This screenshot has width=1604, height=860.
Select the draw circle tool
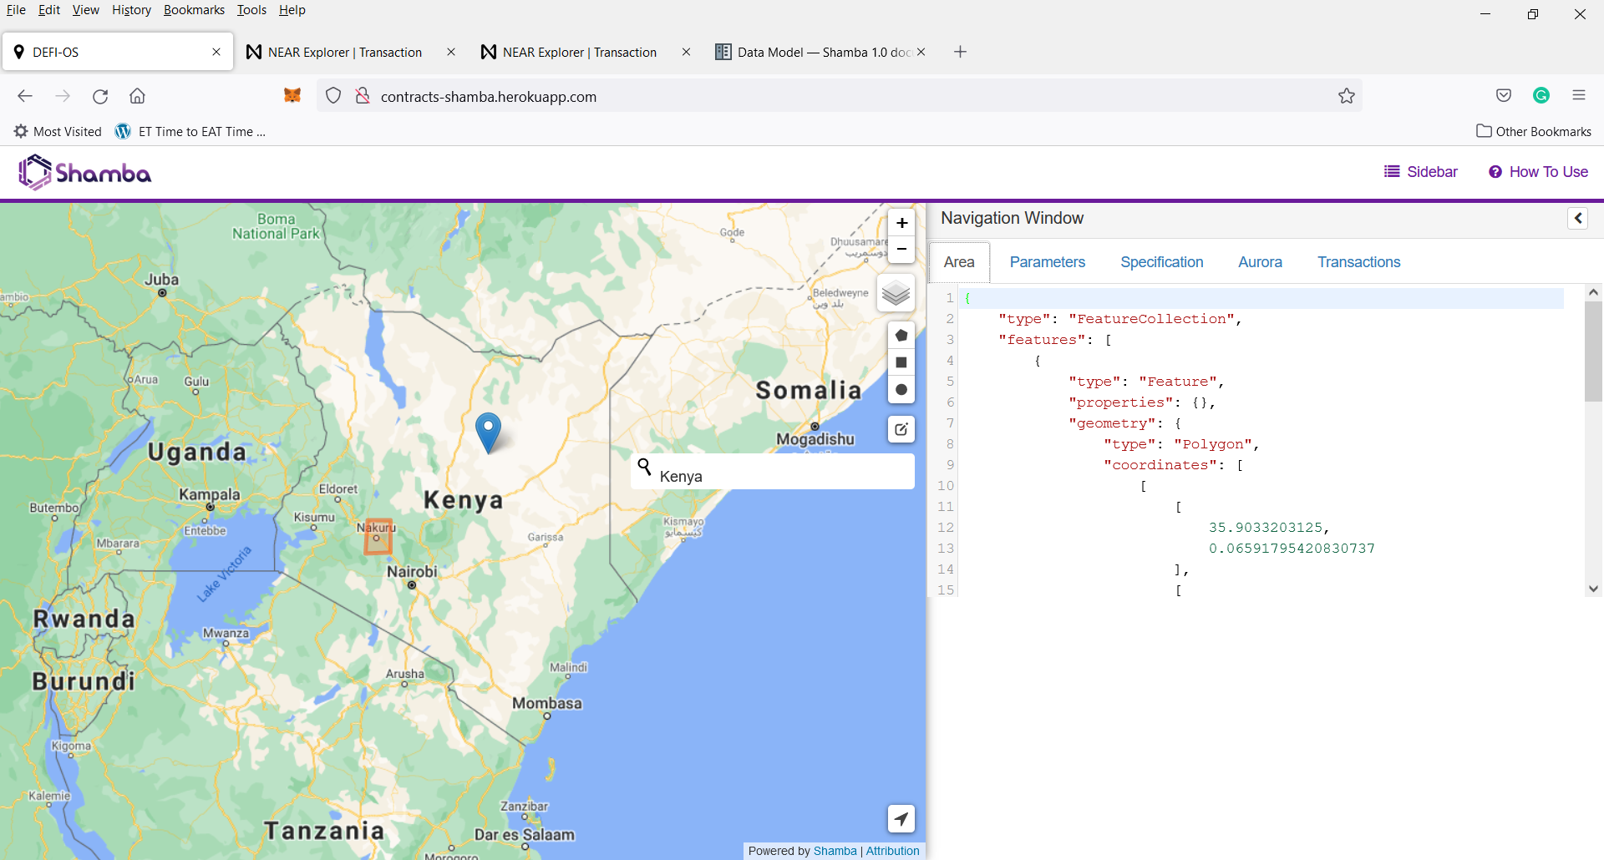pyautogui.click(x=901, y=390)
